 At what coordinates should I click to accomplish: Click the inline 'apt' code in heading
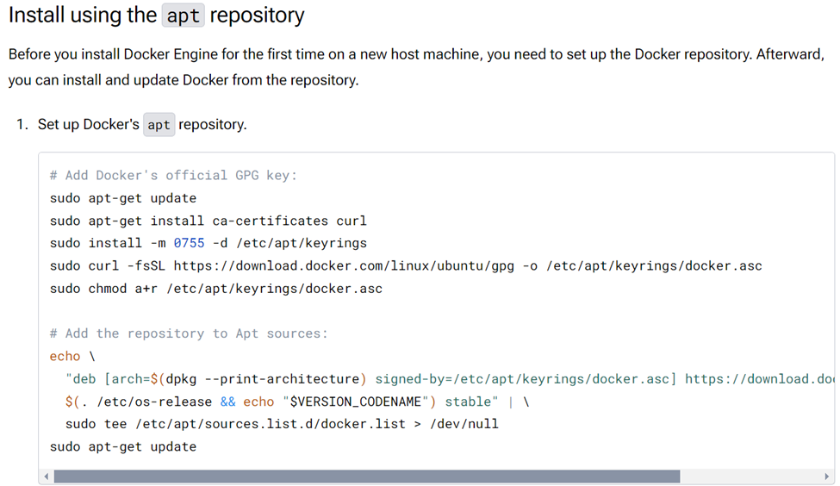(184, 16)
